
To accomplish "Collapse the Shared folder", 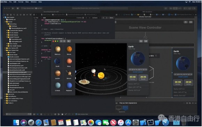I will point(5,22).
